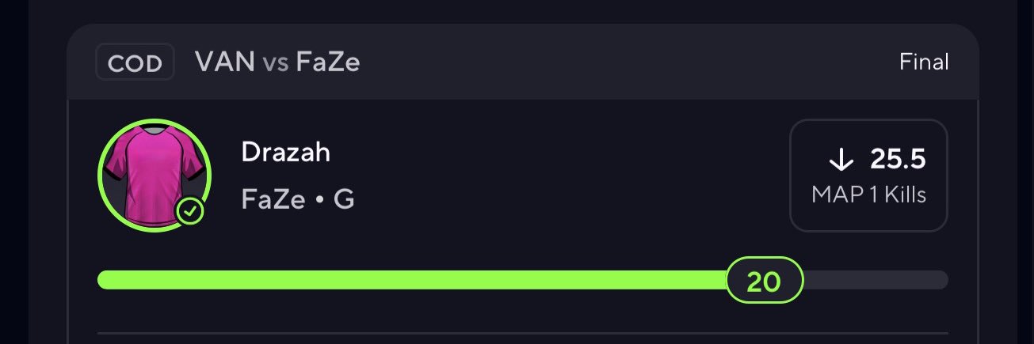Image resolution: width=1034 pixels, height=344 pixels.
Task: Tap the pink jersey avatar
Action: tap(155, 176)
